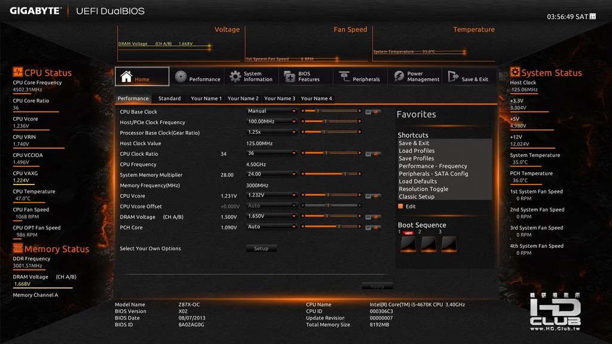Switch to the Your Name 1 tab
This screenshot has width=612, height=344.
(x=206, y=99)
